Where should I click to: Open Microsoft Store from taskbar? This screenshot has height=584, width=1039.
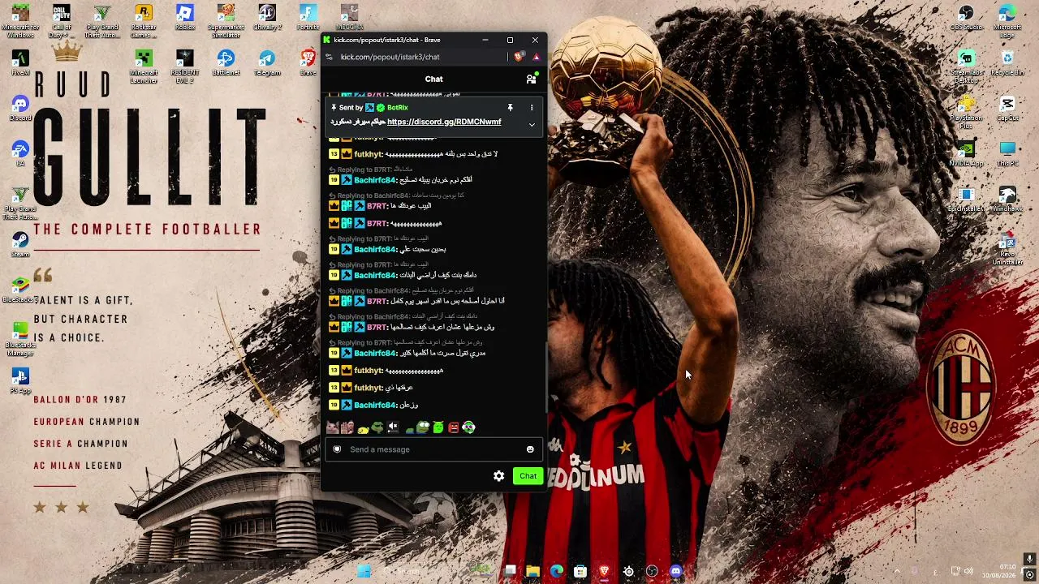click(x=580, y=571)
